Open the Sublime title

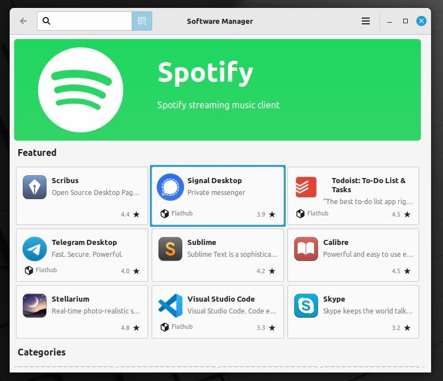point(202,242)
